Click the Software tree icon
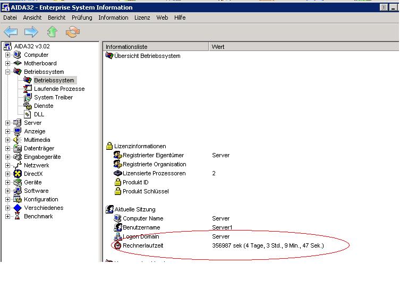 [18, 191]
